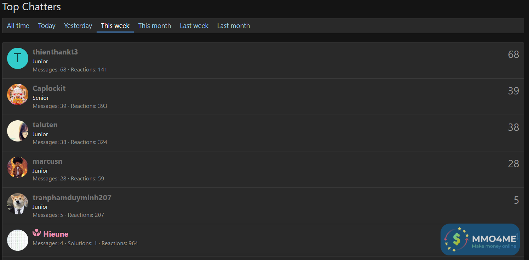Open thienthankt3's username link
Viewport: 529px width, 260px height.
point(55,52)
